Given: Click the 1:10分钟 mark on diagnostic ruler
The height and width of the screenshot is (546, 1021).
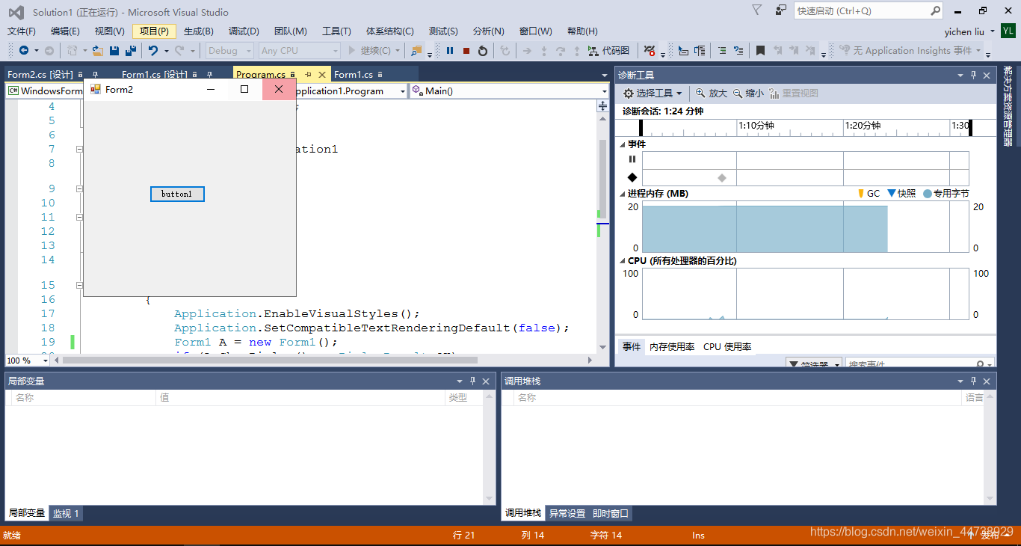Looking at the screenshot, I should [x=756, y=125].
